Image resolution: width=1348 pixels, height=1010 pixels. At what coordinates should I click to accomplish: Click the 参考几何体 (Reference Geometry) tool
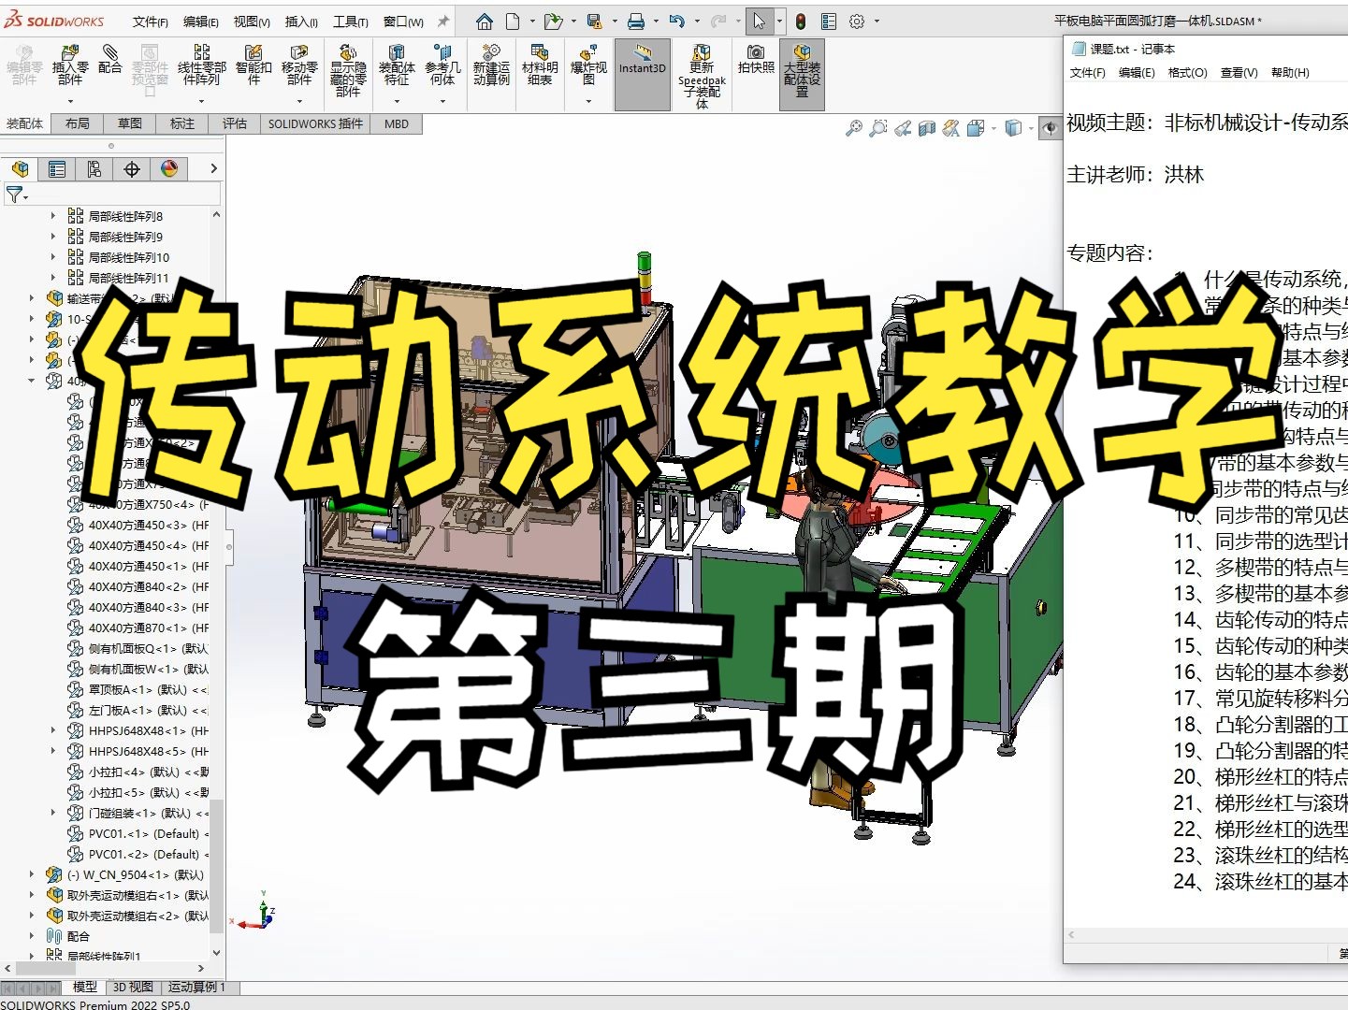point(442,65)
